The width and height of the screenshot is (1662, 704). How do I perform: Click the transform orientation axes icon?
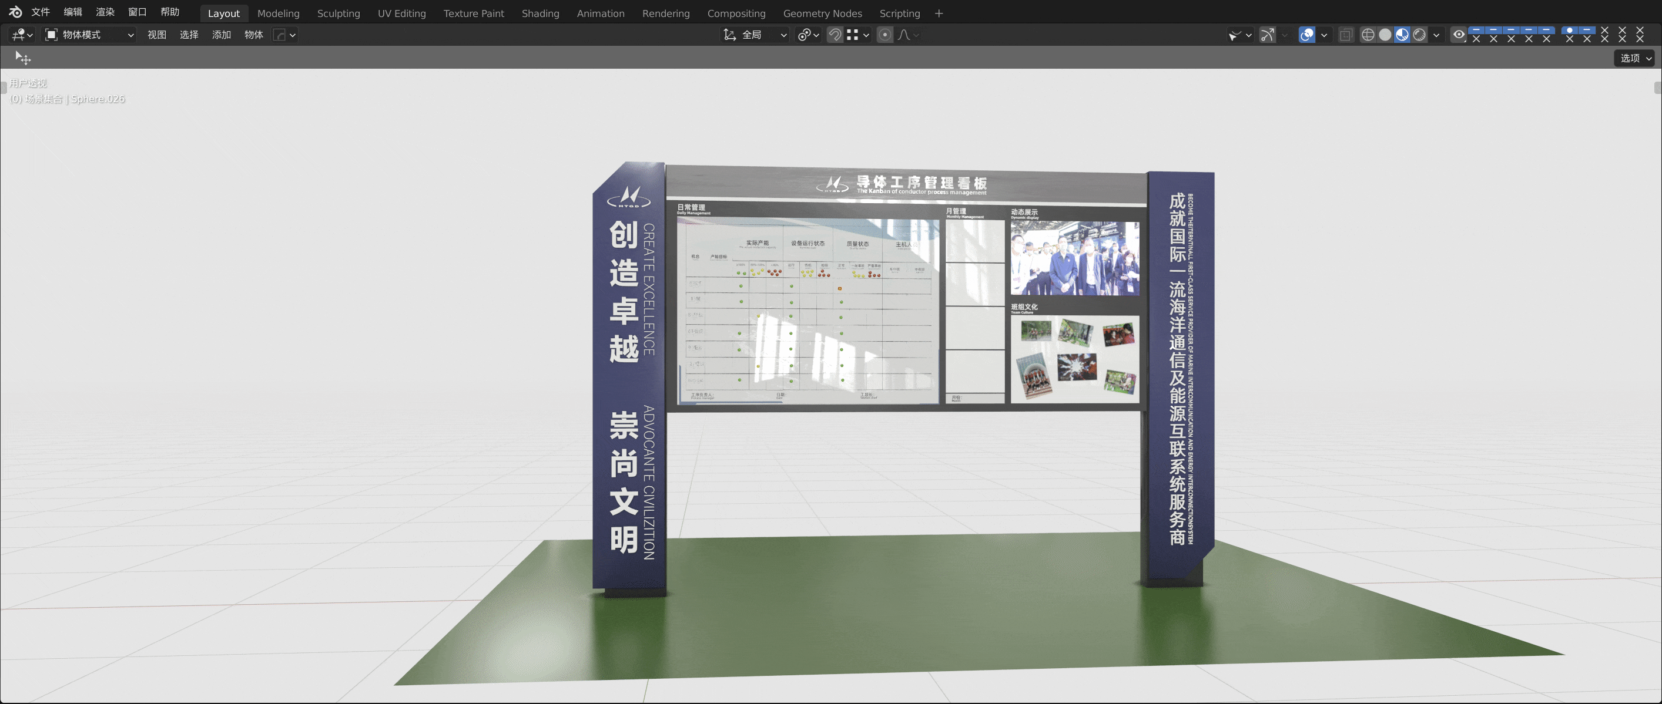730,35
